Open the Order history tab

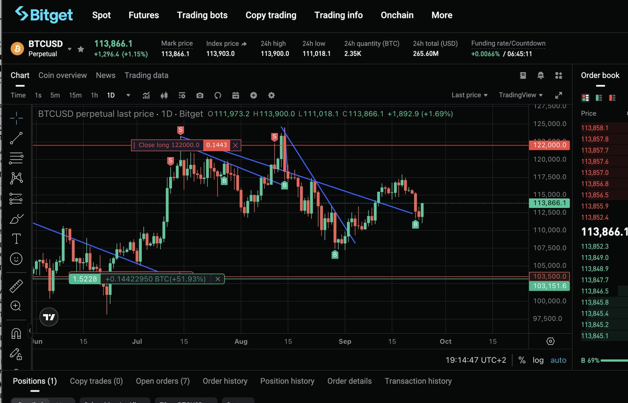(x=225, y=381)
